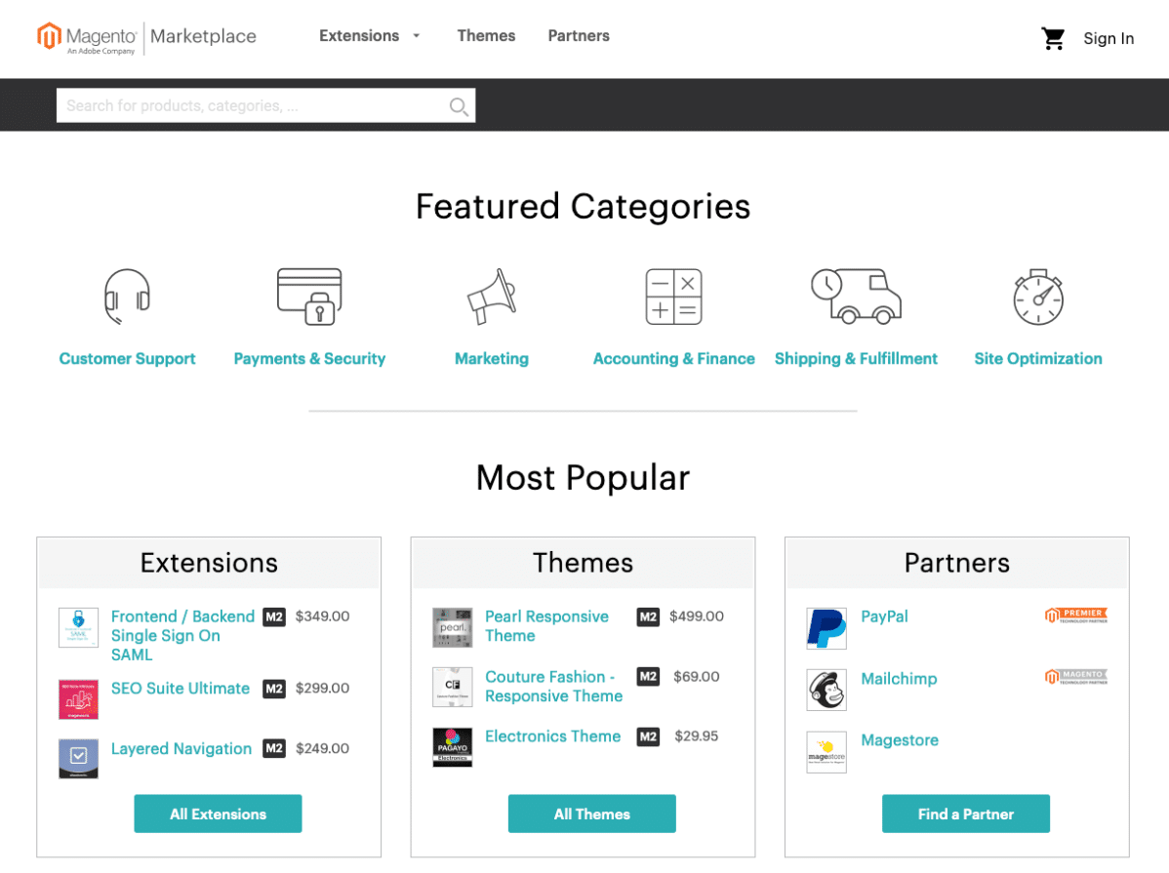Click the Payments & Security card icon

pyautogui.click(x=309, y=297)
